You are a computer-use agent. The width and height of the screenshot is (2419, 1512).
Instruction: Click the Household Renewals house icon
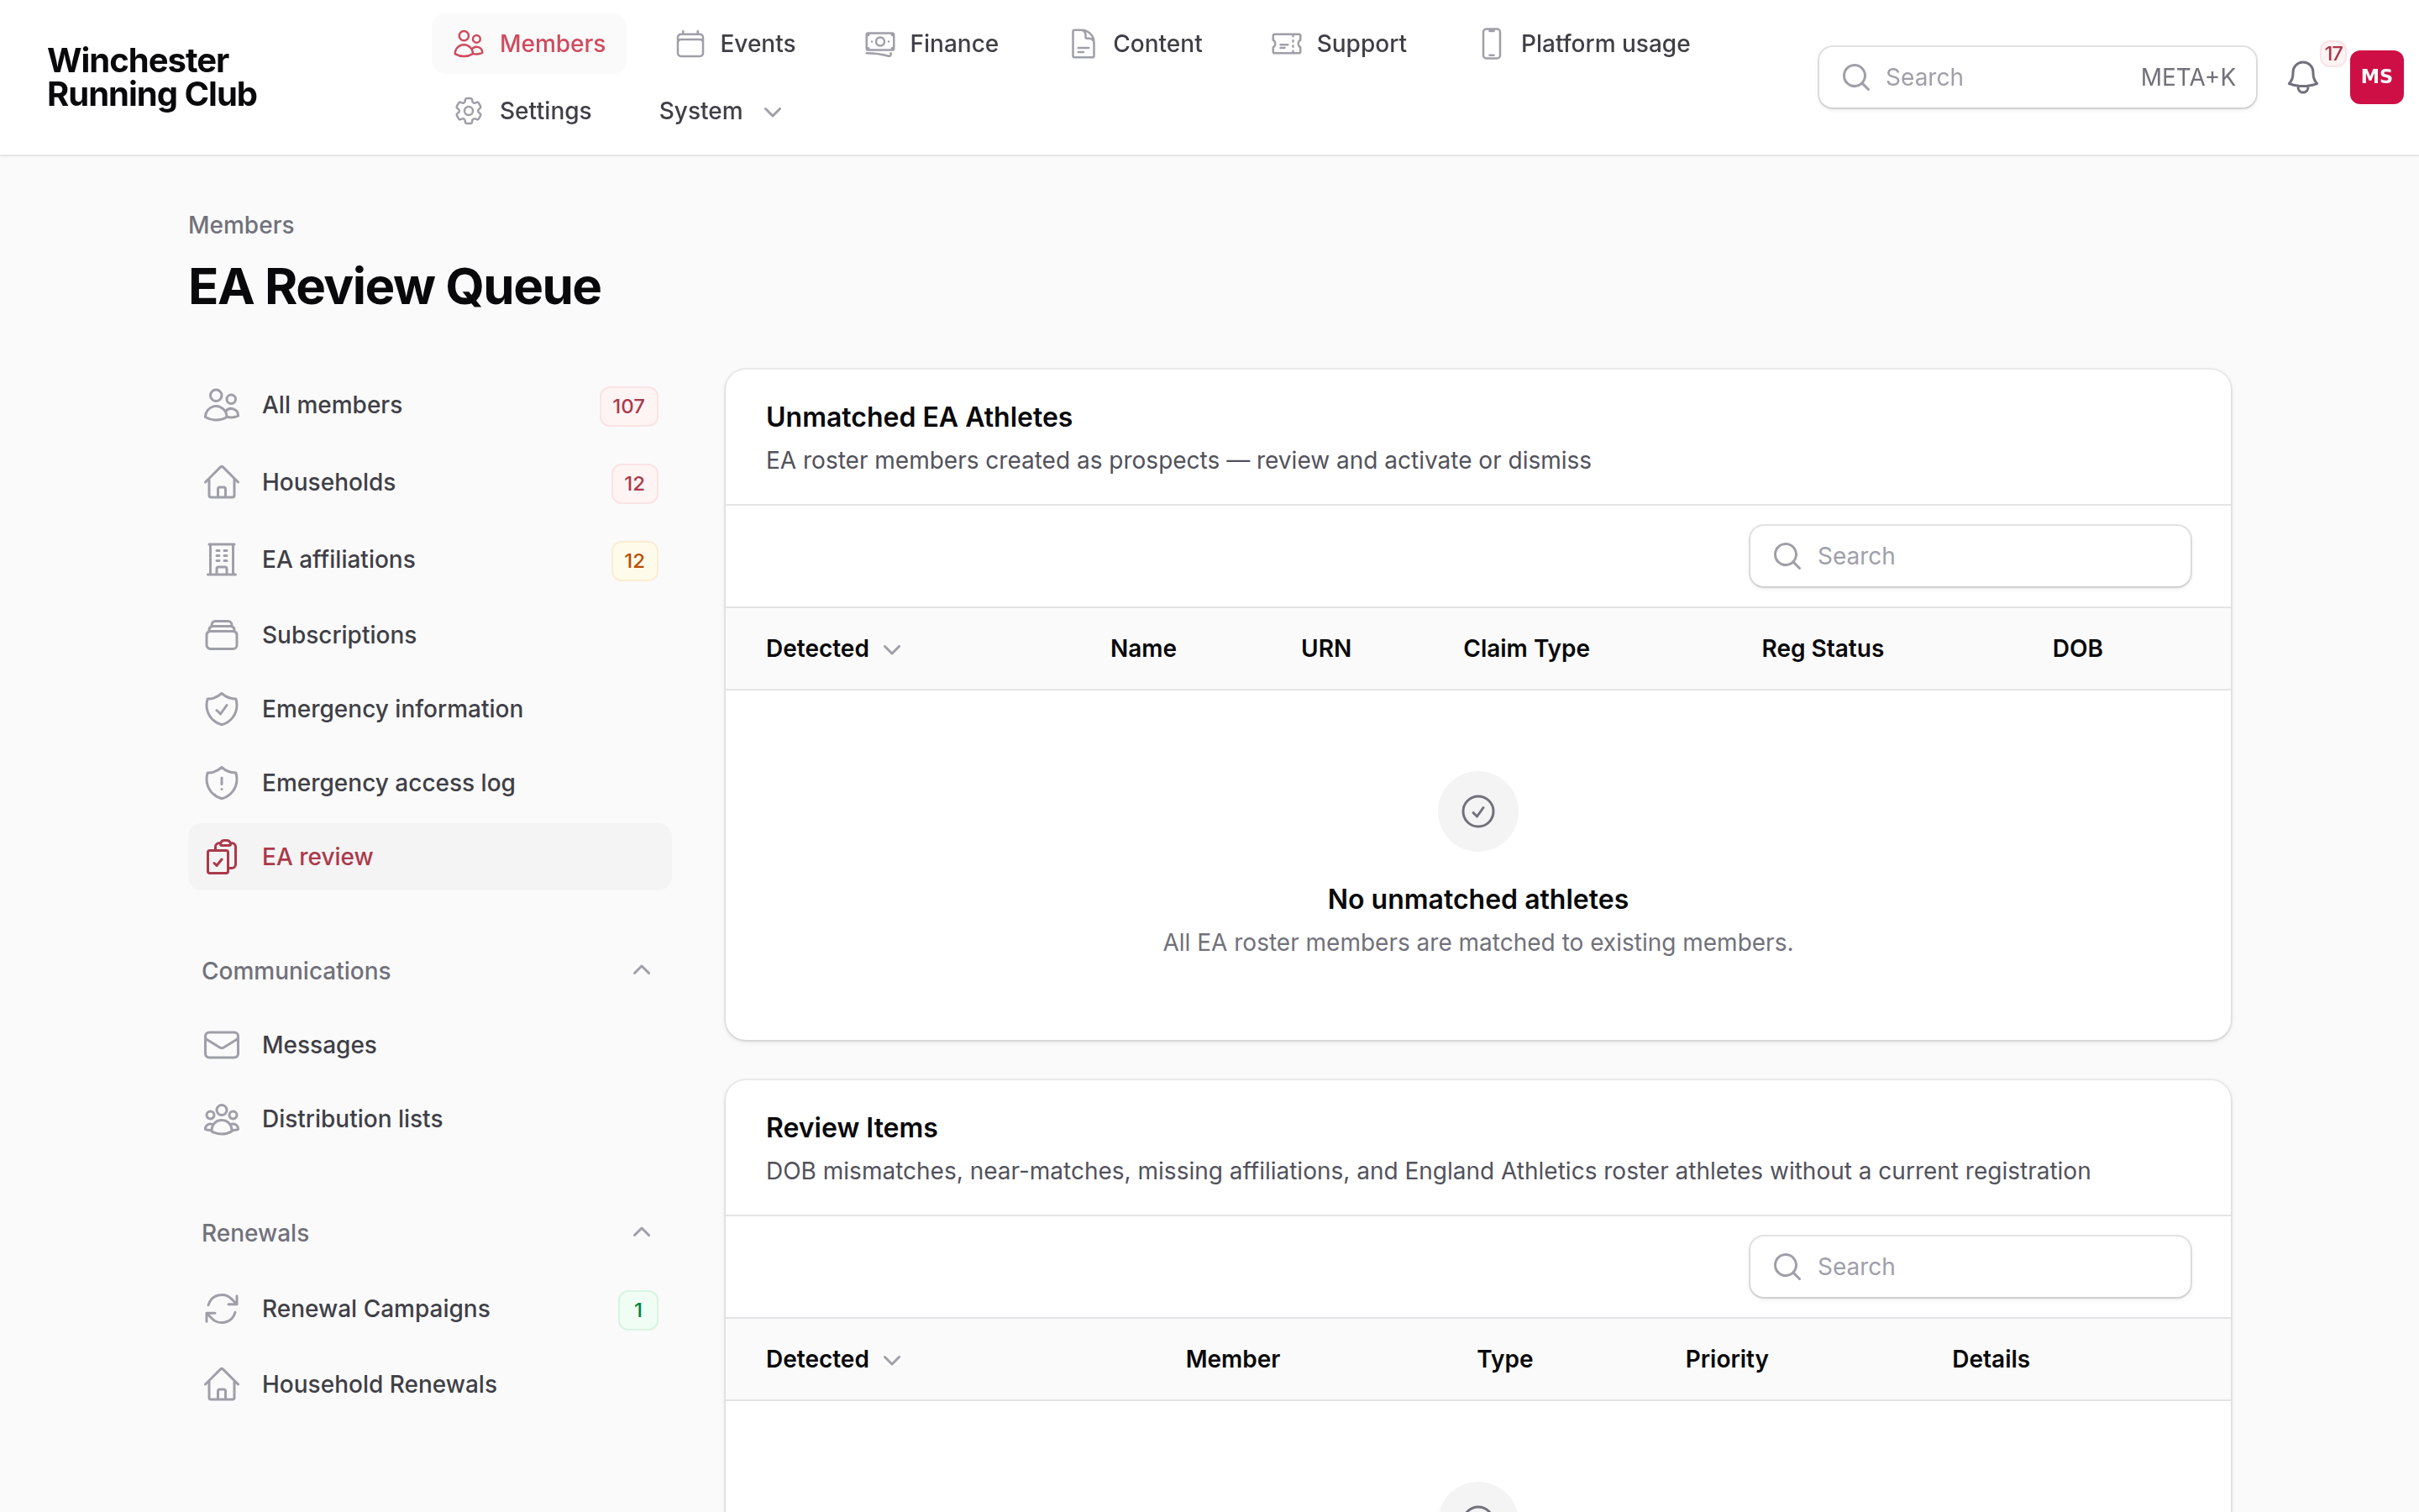221,1385
